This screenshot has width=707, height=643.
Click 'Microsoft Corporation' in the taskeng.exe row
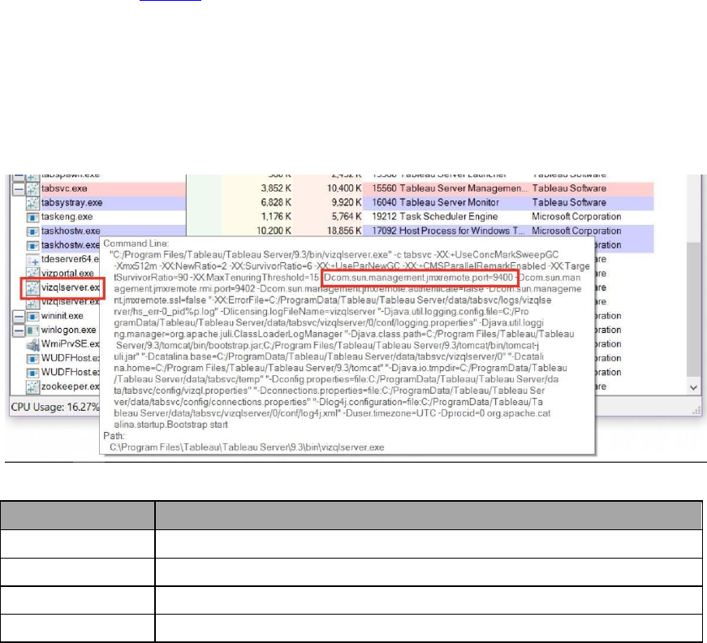[x=576, y=217]
